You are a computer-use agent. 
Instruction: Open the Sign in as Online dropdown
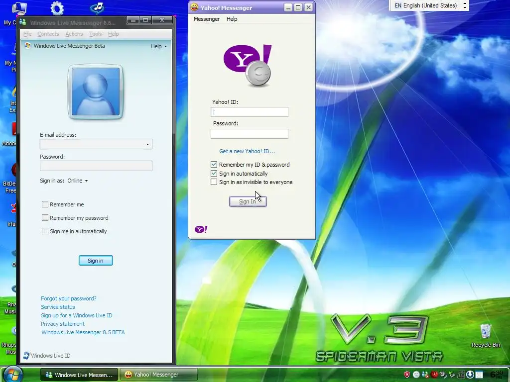coord(78,181)
